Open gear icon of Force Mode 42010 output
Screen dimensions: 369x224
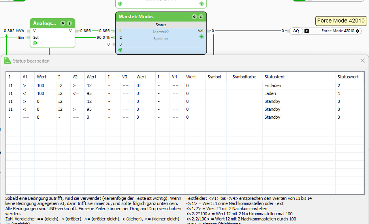click(358, 31)
